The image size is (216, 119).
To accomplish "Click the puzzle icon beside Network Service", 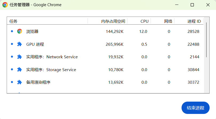I will (19, 57).
